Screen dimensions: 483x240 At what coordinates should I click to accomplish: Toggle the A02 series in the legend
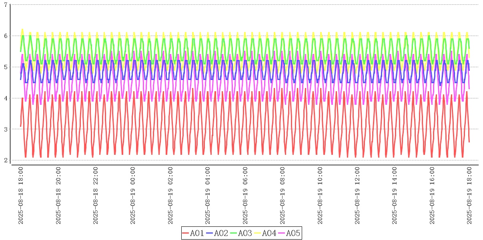pos(221,233)
